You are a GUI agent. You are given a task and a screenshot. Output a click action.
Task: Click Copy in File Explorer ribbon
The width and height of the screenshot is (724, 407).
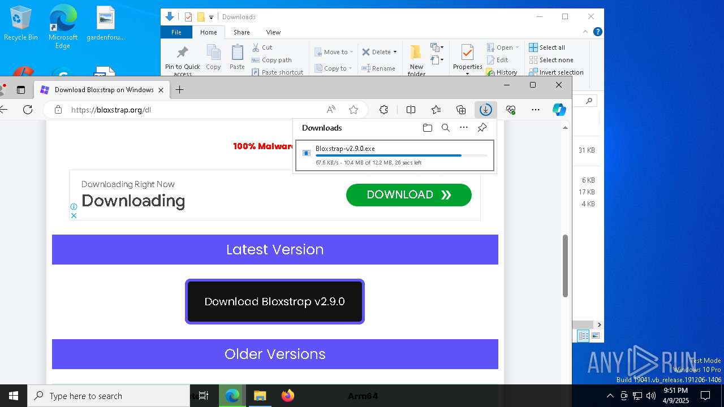point(213,57)
